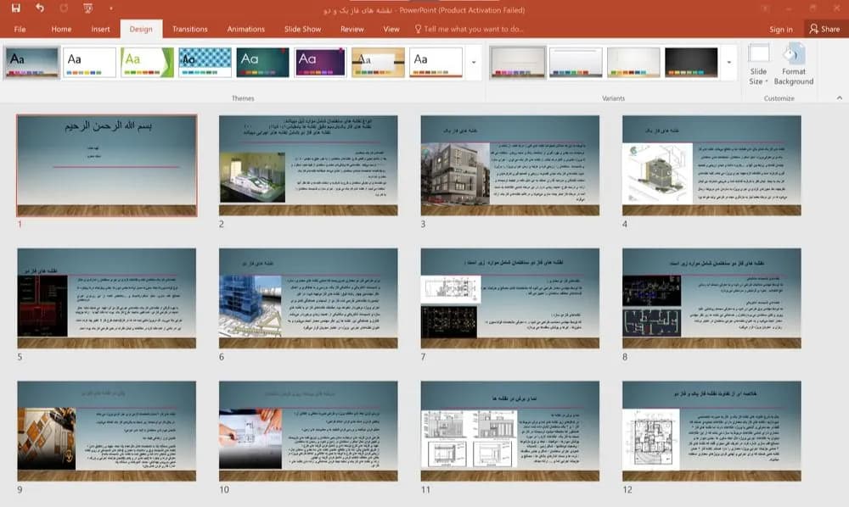This screenshot has width=849, height=507.
Task: Customize Quick Access Toolbar dropdown arrow
Action: [111, 8]
